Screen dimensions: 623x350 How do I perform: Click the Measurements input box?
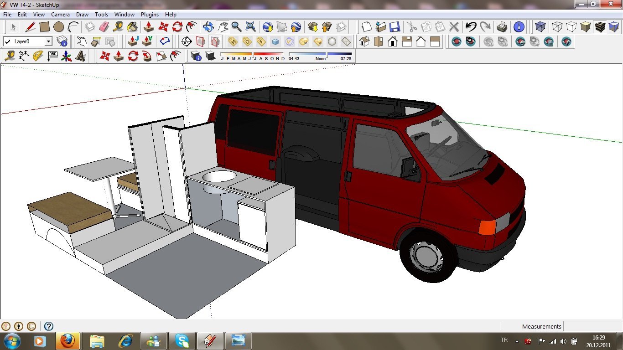[592, 326]
